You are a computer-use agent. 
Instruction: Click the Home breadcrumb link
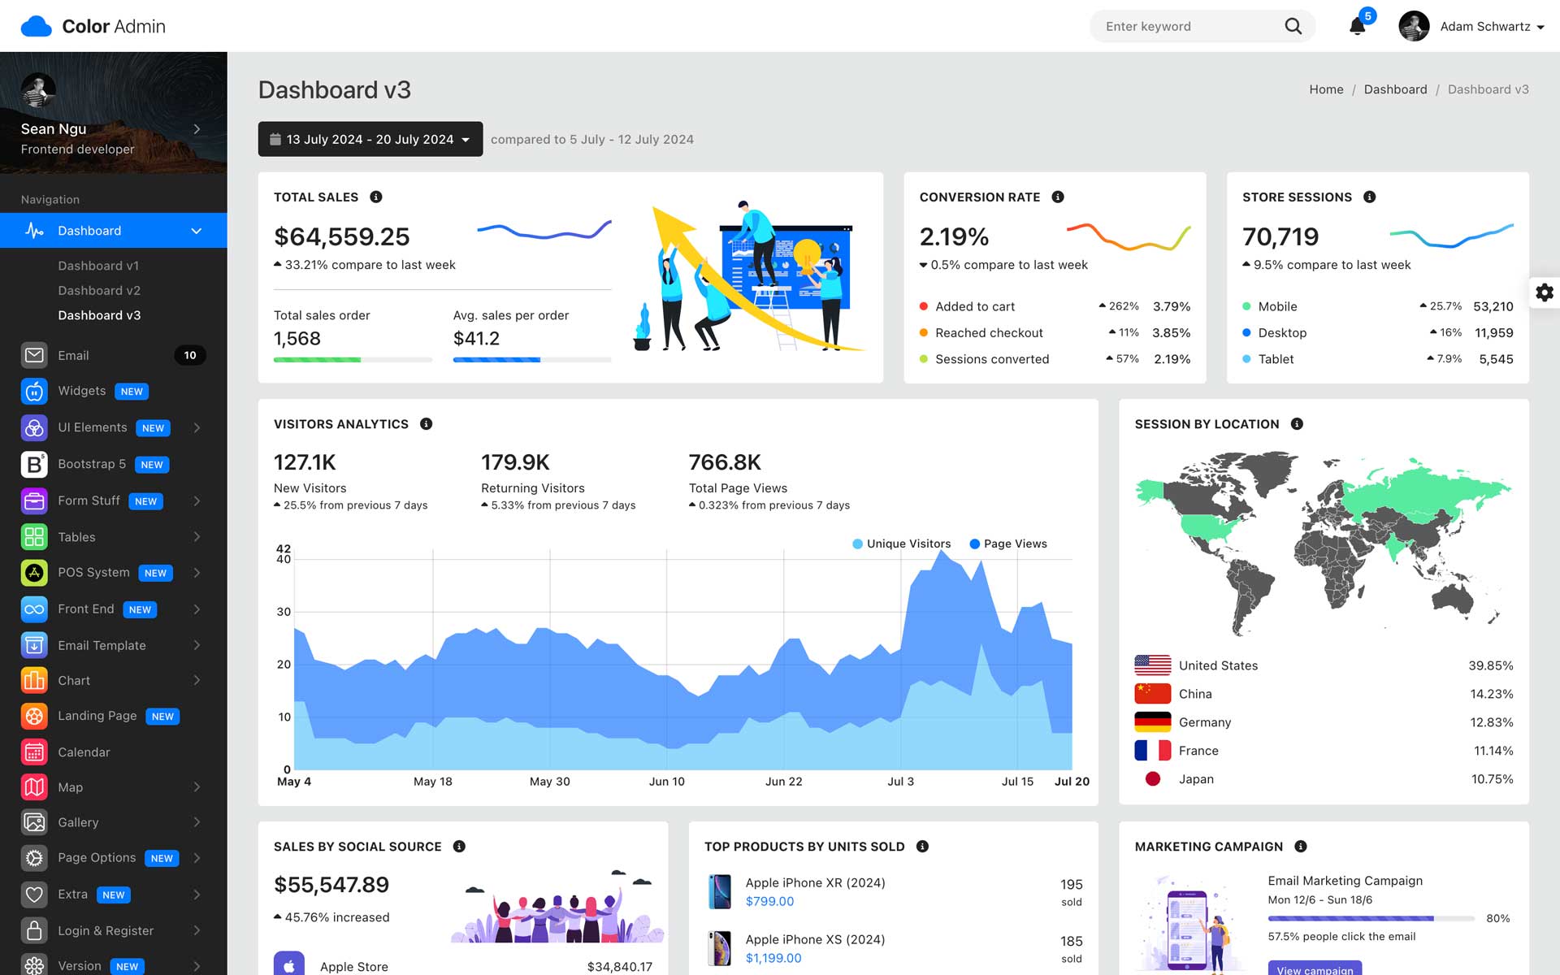click(1325, 89)
